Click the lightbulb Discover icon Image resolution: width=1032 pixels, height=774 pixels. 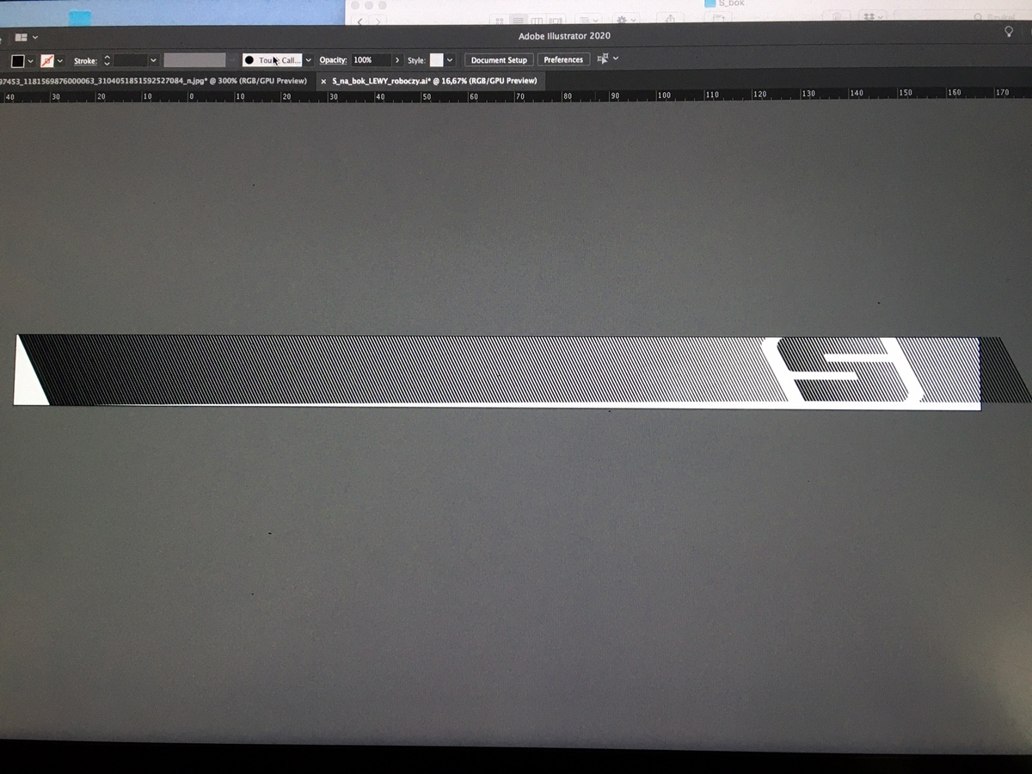click(x=1010, y=31)
